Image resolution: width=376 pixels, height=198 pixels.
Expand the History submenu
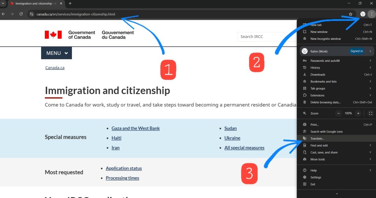pyautogui.click(x=337, y=68)
